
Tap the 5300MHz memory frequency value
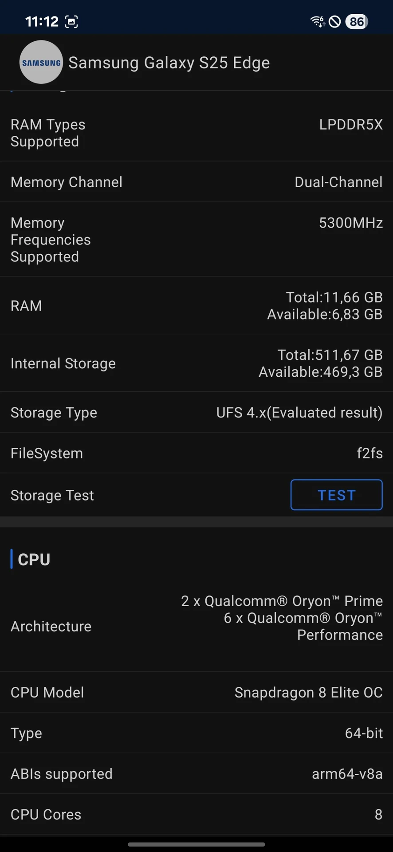[350, 223]
